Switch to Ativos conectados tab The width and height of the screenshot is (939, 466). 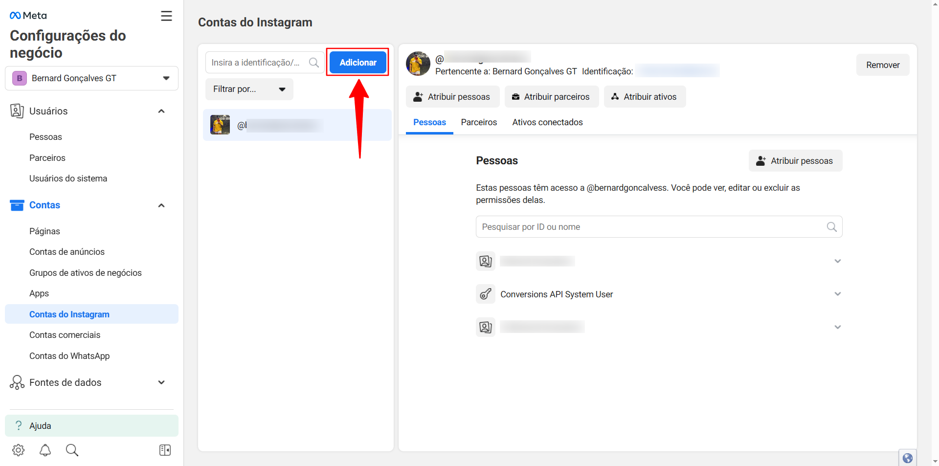547,122
